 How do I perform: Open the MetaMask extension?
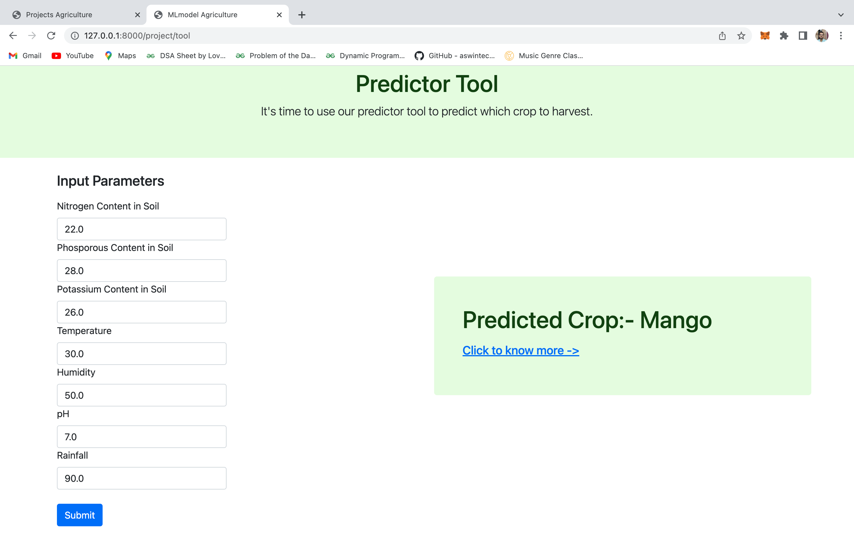coord(764,35)
